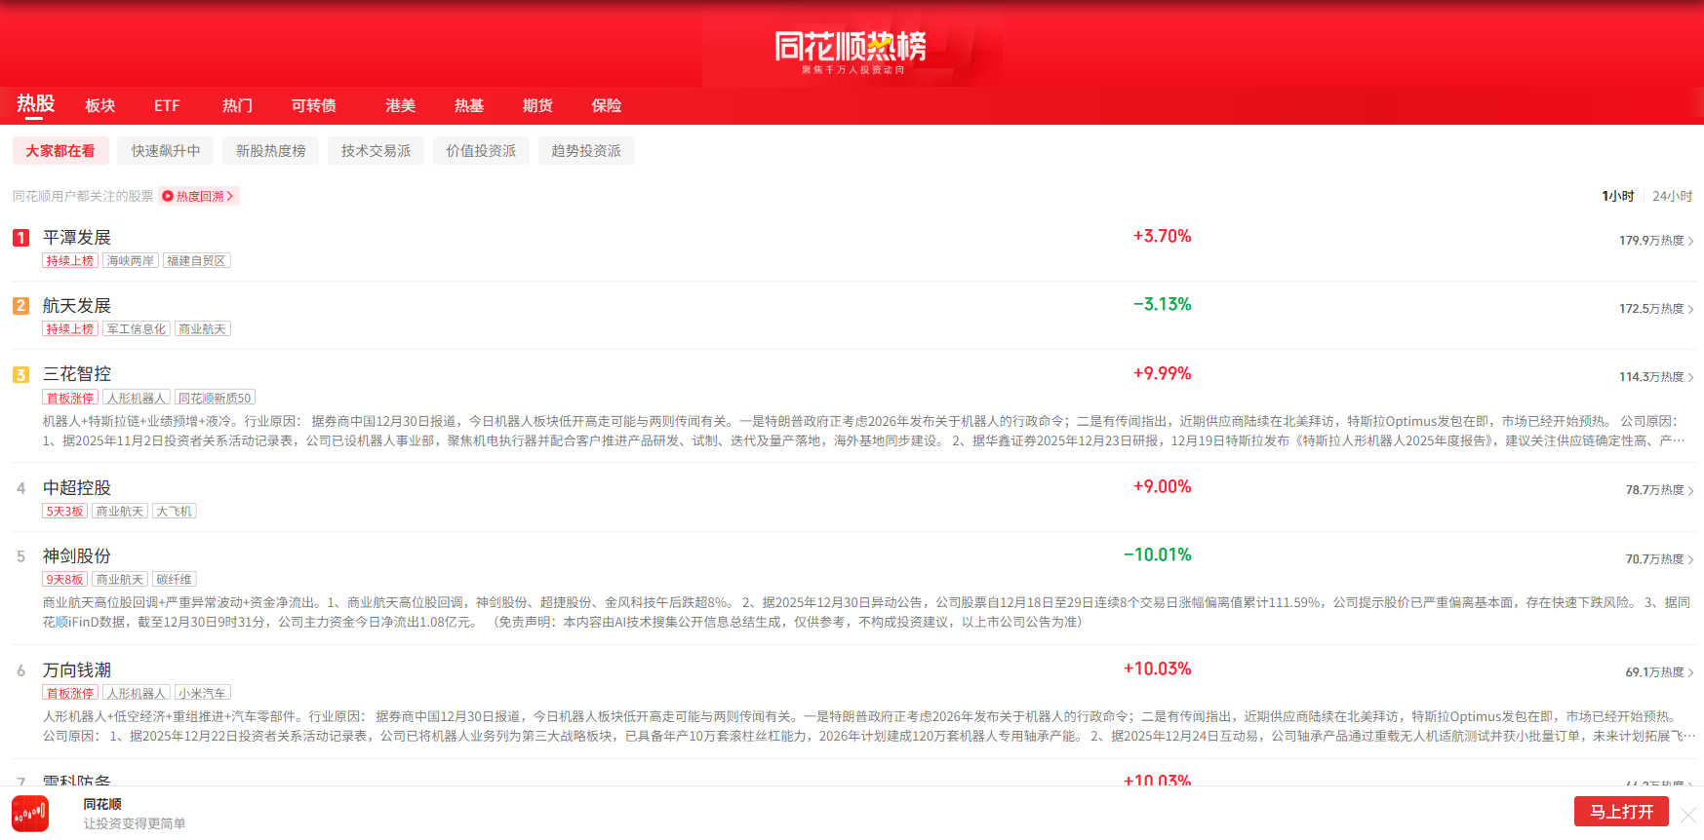Switch time range to 1小时

coord(1617,196)
